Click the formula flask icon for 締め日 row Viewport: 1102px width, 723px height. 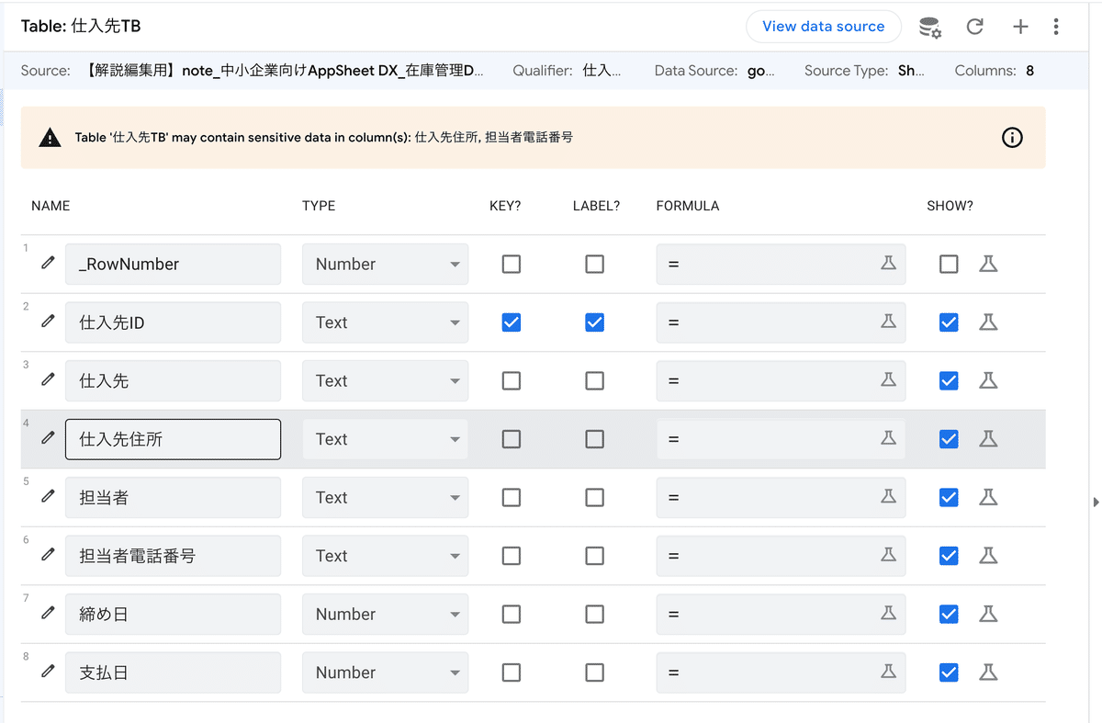coord(888,613)
